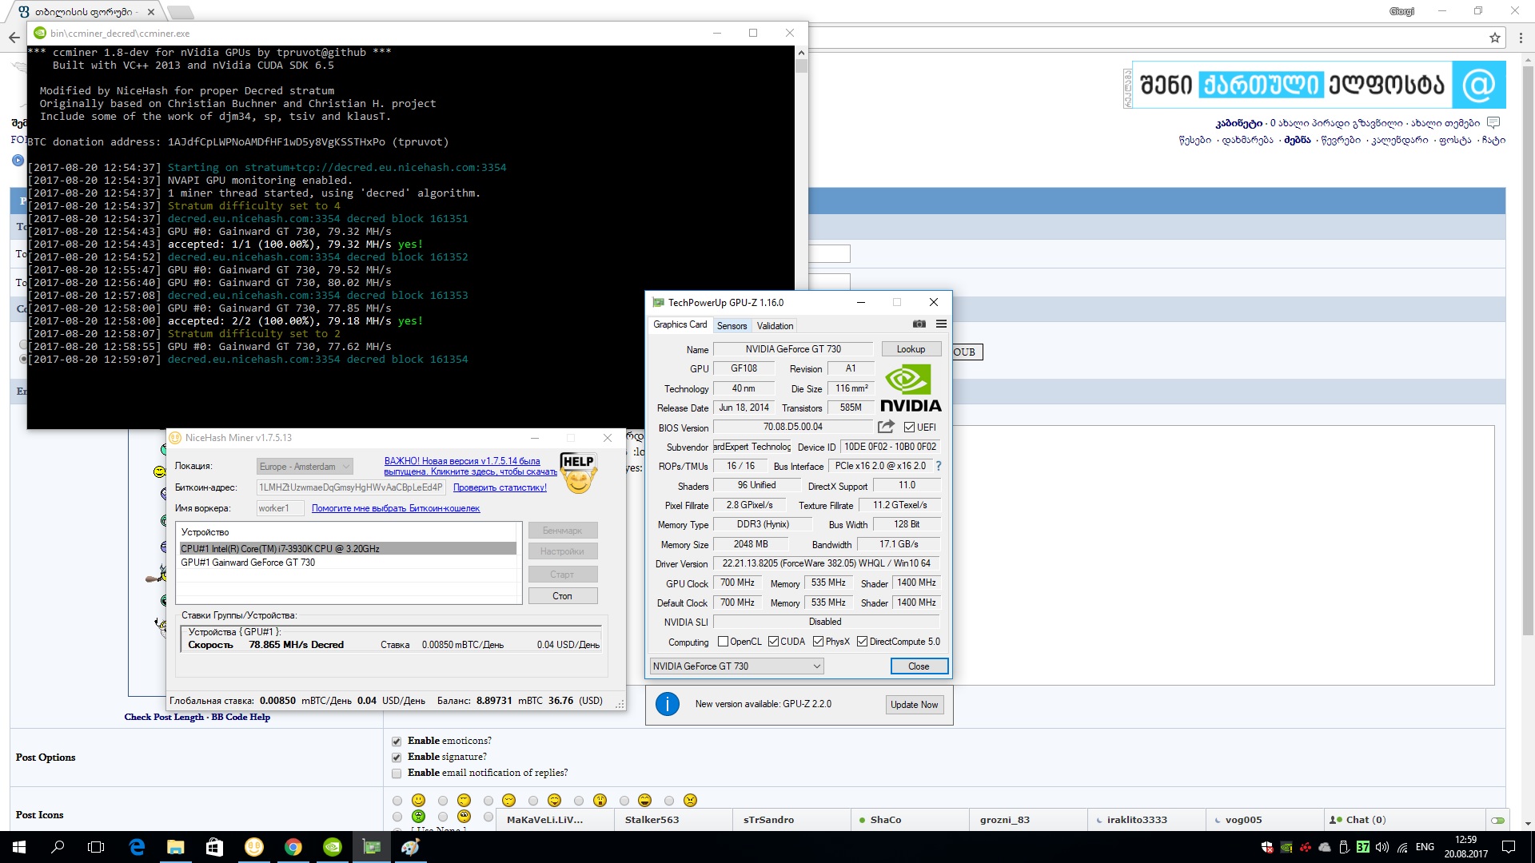Screen dimensions: 1535x863
Task: Open the GPU-Z hamburger menu icon
Action: (941, 324)
